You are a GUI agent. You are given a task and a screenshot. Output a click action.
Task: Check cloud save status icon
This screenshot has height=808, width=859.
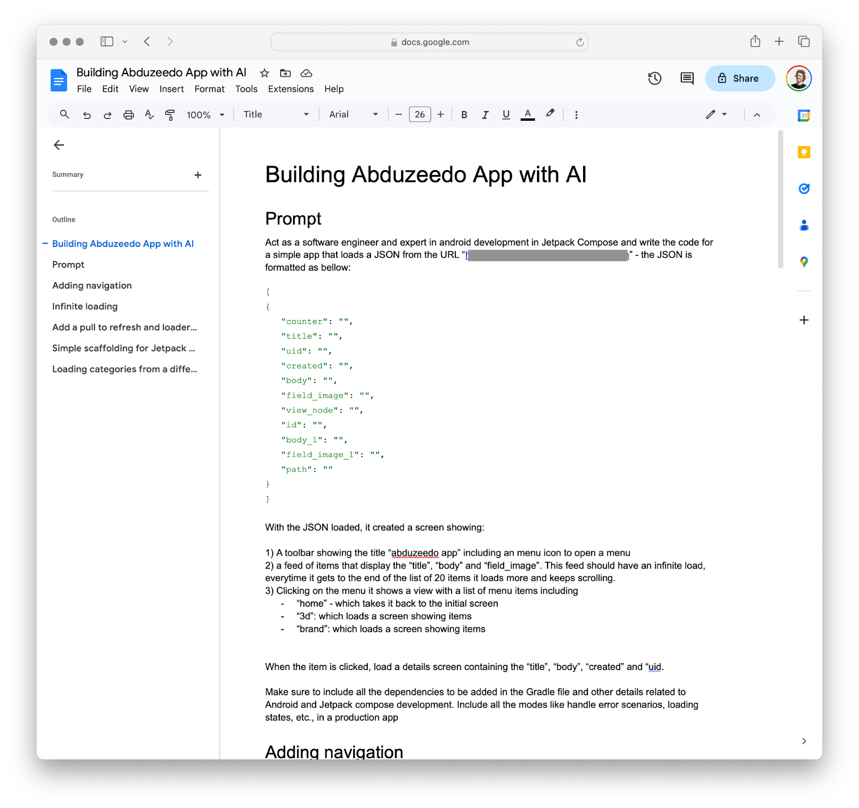coord(307,73)
